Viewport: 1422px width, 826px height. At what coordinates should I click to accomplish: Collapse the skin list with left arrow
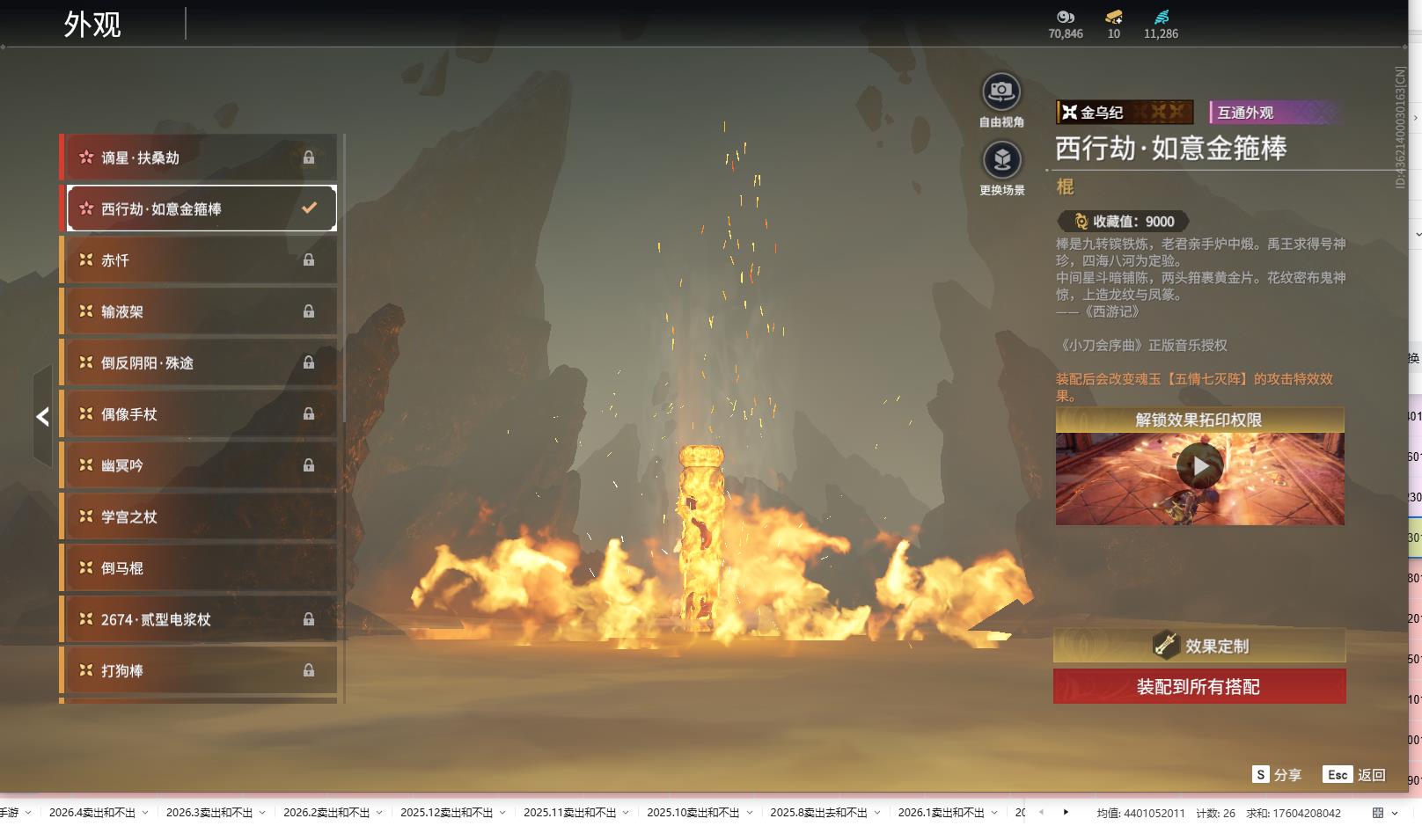pyautogui.click(x=42, y=417)
